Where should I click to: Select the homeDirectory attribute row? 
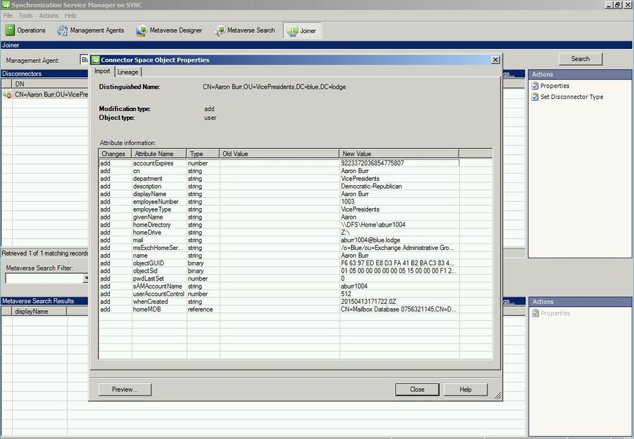279,225
